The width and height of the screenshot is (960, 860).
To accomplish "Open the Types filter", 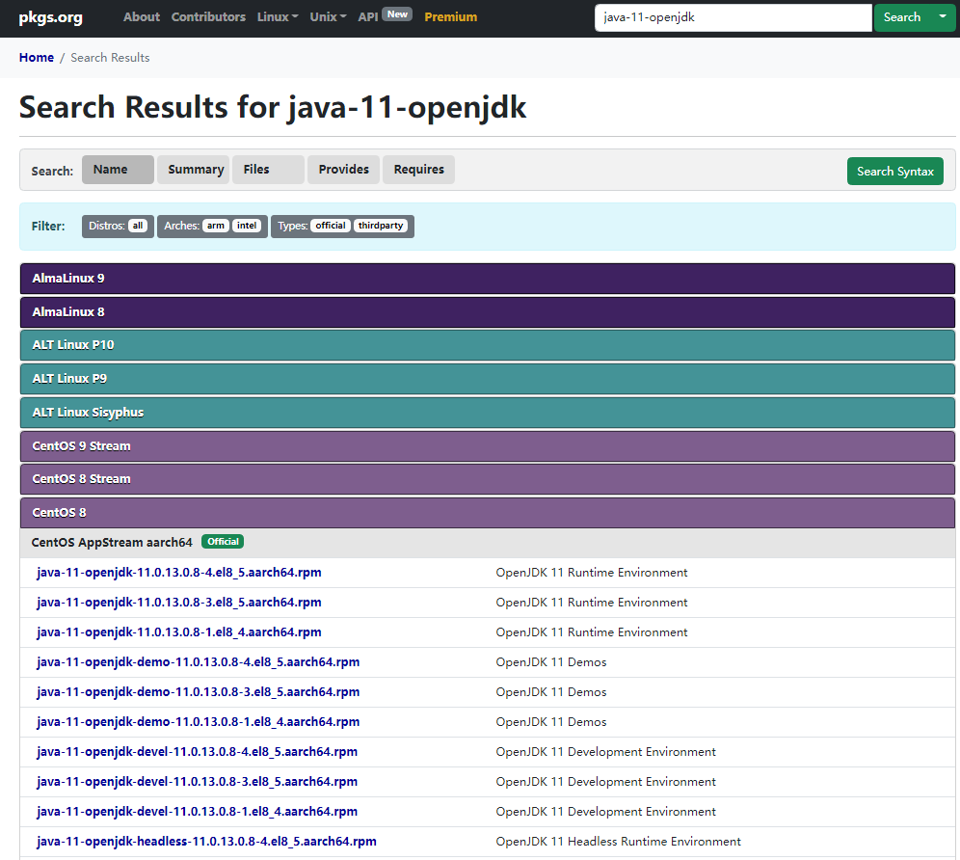I will click(x=343, y=226).
